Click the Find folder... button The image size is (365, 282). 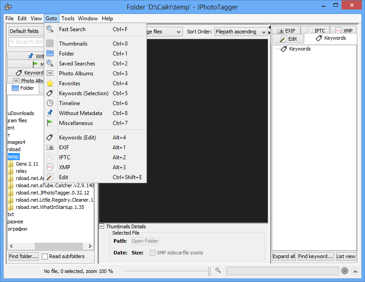pyautogui.click(x=23, y=256)
